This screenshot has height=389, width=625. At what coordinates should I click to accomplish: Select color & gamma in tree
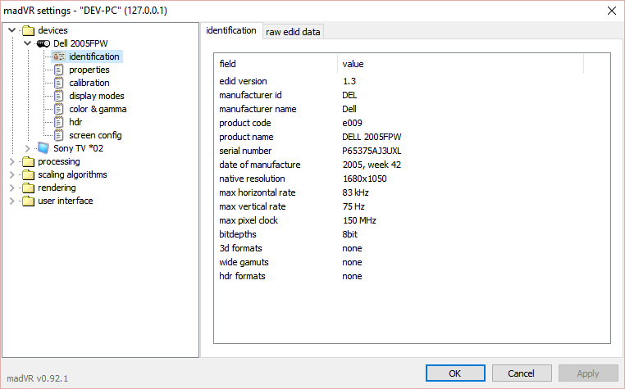[97, 109]
